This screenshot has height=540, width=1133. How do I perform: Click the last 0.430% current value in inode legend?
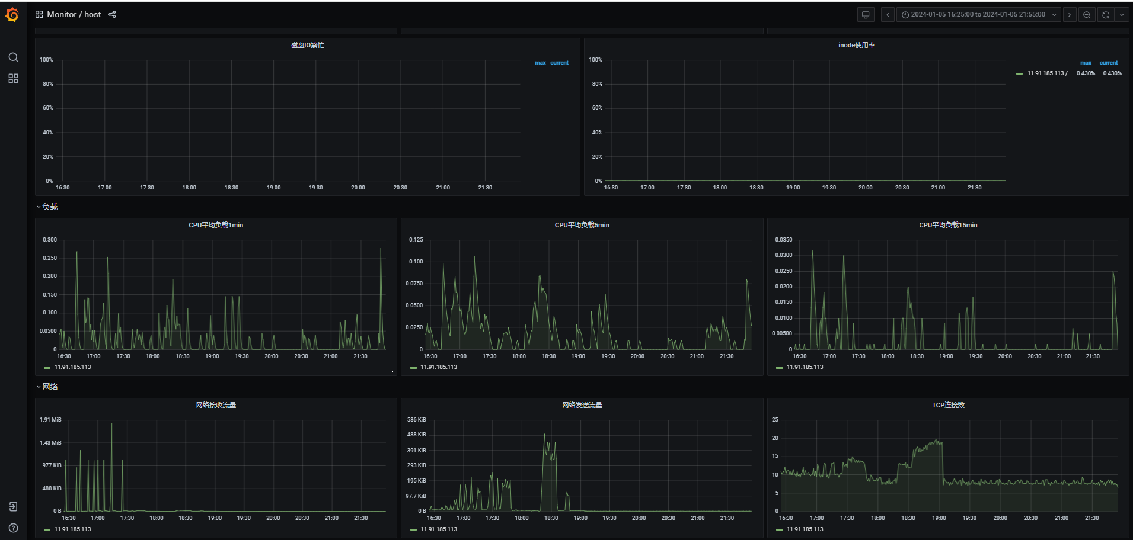click(x=1112, y=73)
